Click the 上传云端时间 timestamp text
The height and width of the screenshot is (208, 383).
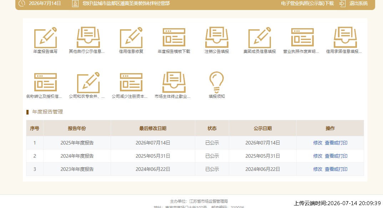[x=337, y=203]
